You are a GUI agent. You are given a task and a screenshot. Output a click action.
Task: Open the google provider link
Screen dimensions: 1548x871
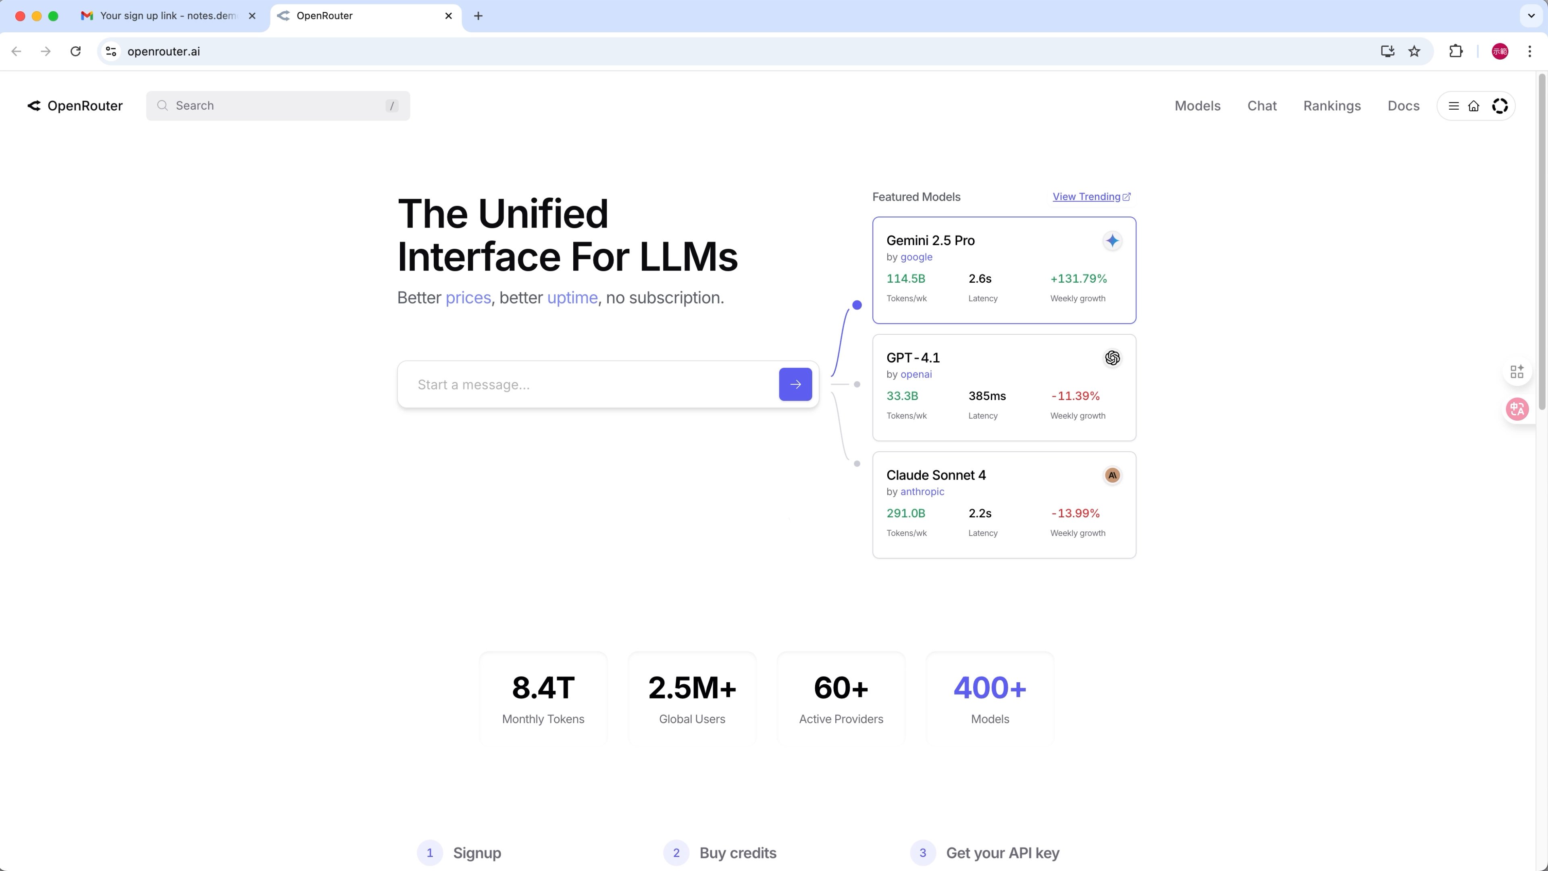916,257
